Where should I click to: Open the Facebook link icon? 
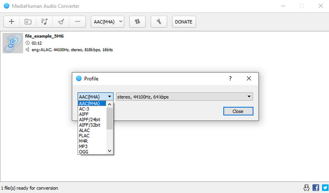click(x=316, y=188)
